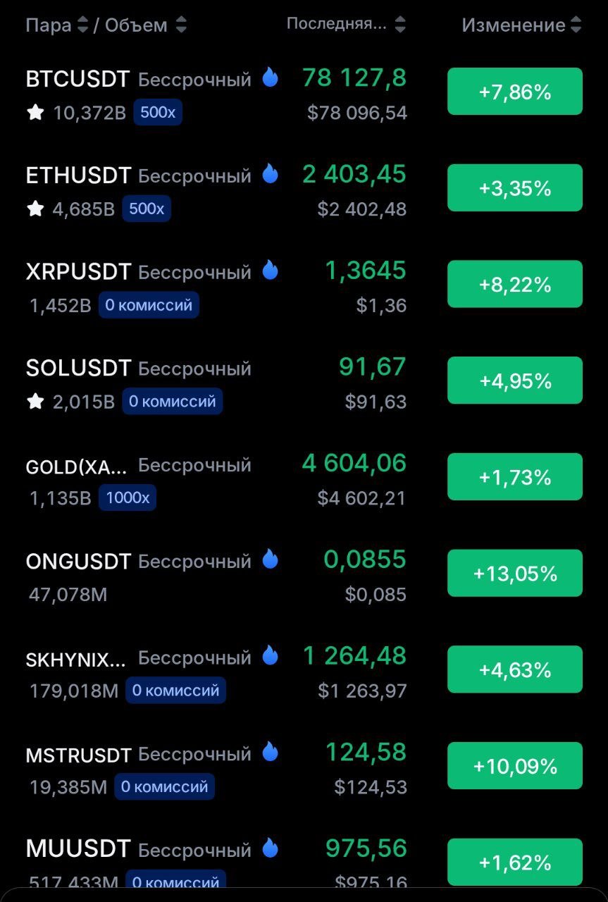Screen dimensions: 608x902
Task: Click the flame icon on SKHYNIX row
Action: [x=271, y=656]
